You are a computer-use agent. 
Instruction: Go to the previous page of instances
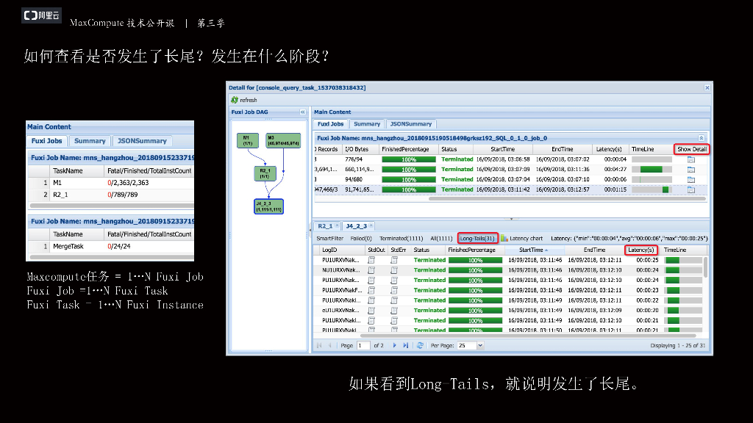click(330, 345)
